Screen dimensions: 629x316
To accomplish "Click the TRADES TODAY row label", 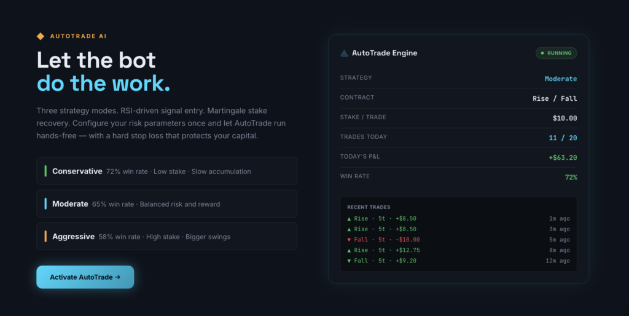I will 364,137.
